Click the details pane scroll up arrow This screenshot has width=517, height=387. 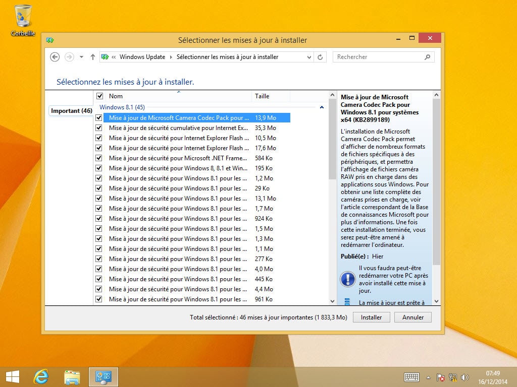[436, 95]
